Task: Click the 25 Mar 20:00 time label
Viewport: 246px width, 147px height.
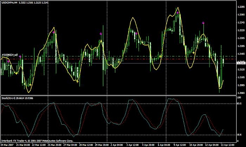Action: [54, 145]
